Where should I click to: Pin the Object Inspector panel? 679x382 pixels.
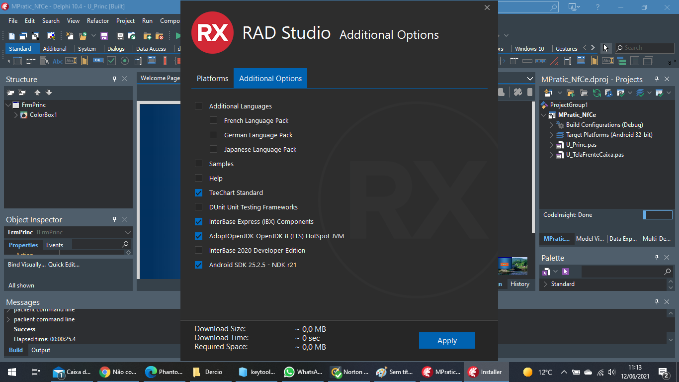point(114,219)
